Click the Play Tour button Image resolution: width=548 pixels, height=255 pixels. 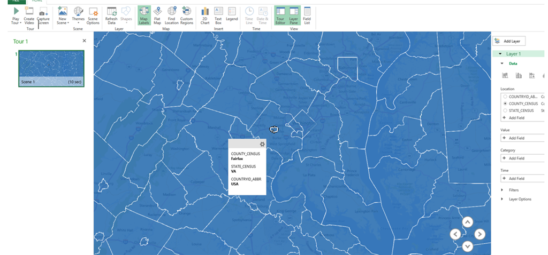(16, 15)
